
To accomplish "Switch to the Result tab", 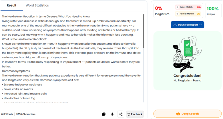I will (x=12, y=5).
